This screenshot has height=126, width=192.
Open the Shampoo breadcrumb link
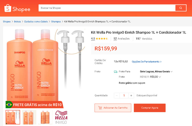(x=56, y=21)
